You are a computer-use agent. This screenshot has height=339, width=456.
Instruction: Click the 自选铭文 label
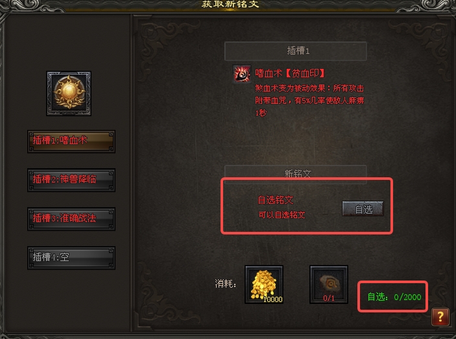click(x=276, y=200)
